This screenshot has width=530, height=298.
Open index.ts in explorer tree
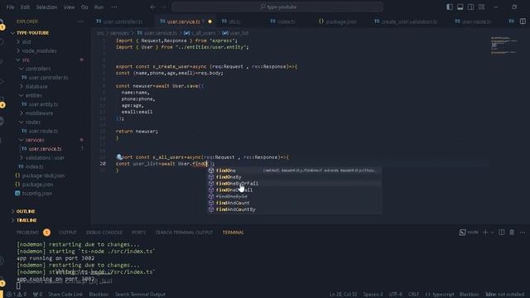pyautogui.click(x=34, y=166)
